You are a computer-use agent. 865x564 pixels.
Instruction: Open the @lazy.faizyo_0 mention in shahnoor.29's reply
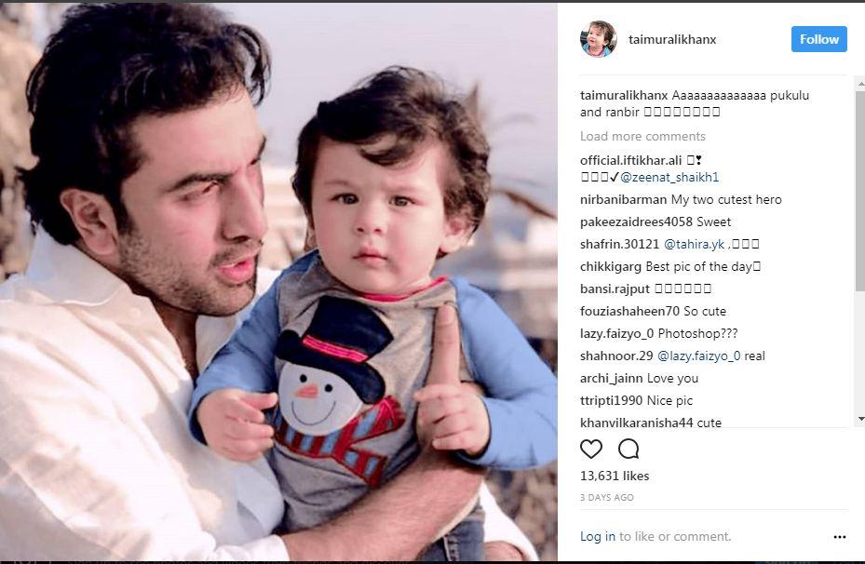(699, 356)
